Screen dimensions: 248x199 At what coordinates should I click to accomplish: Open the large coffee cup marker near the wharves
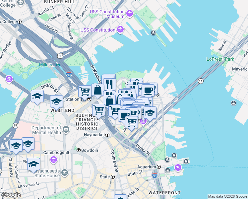(x=148, y=91)
